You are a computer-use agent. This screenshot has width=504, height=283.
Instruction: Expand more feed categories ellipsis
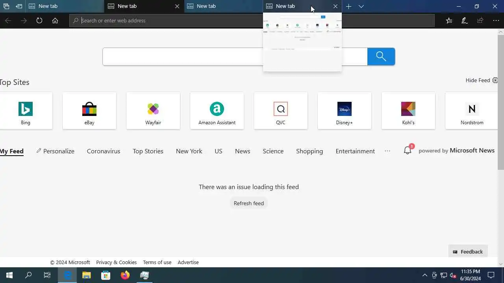tap(387, 151)
